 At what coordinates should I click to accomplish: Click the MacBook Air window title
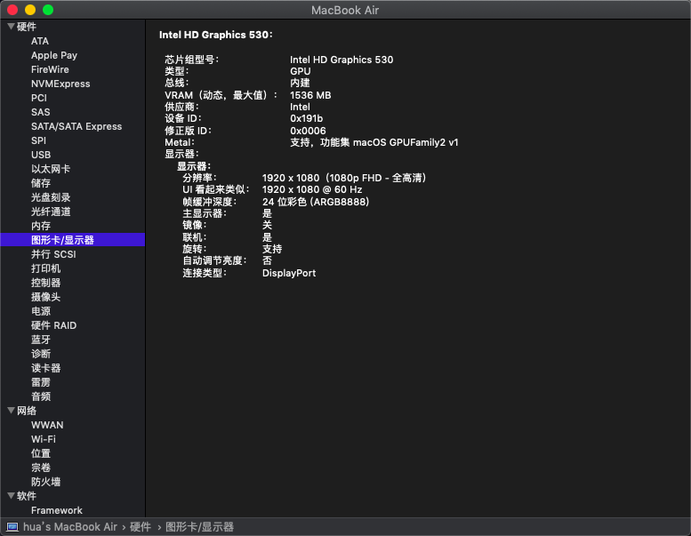[345, 10]
